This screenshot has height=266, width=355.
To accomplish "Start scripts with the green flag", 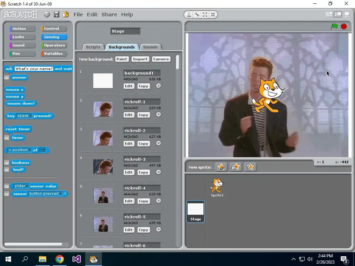I will click(x=334, y=26).
